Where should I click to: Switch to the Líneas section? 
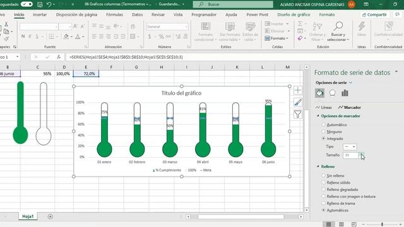tap(324, 107)
